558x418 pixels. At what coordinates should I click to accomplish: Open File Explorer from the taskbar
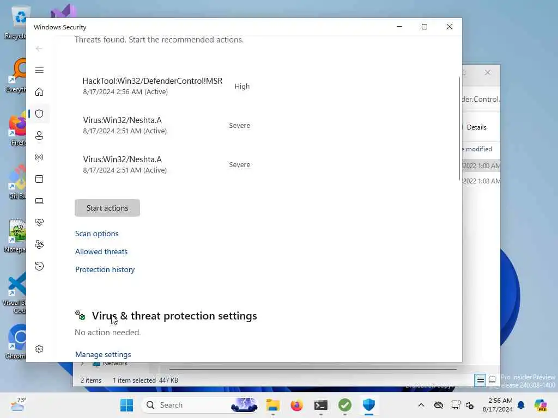[273, 405]
